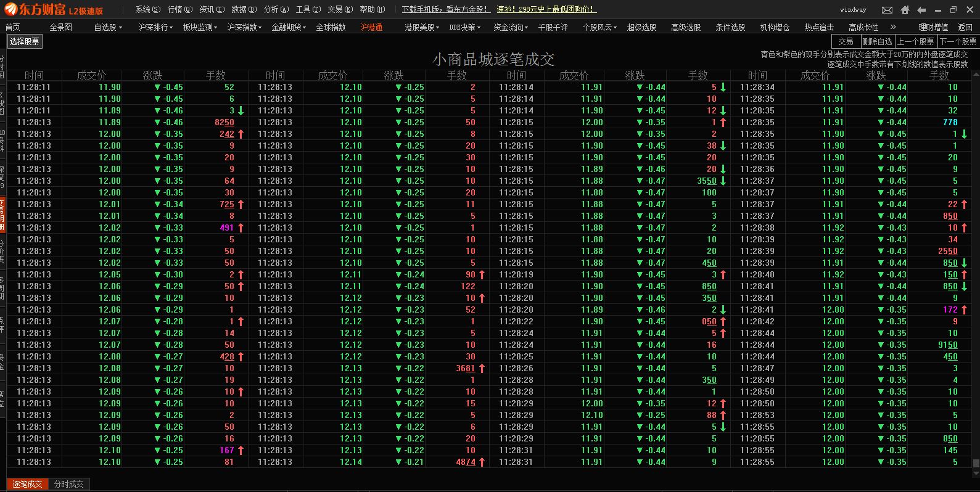Switch to the 分时成交 bottom tab

(69, 485)
